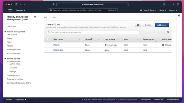
Task: Open the Services dropdown menu
Action: [x=21, y=10]
